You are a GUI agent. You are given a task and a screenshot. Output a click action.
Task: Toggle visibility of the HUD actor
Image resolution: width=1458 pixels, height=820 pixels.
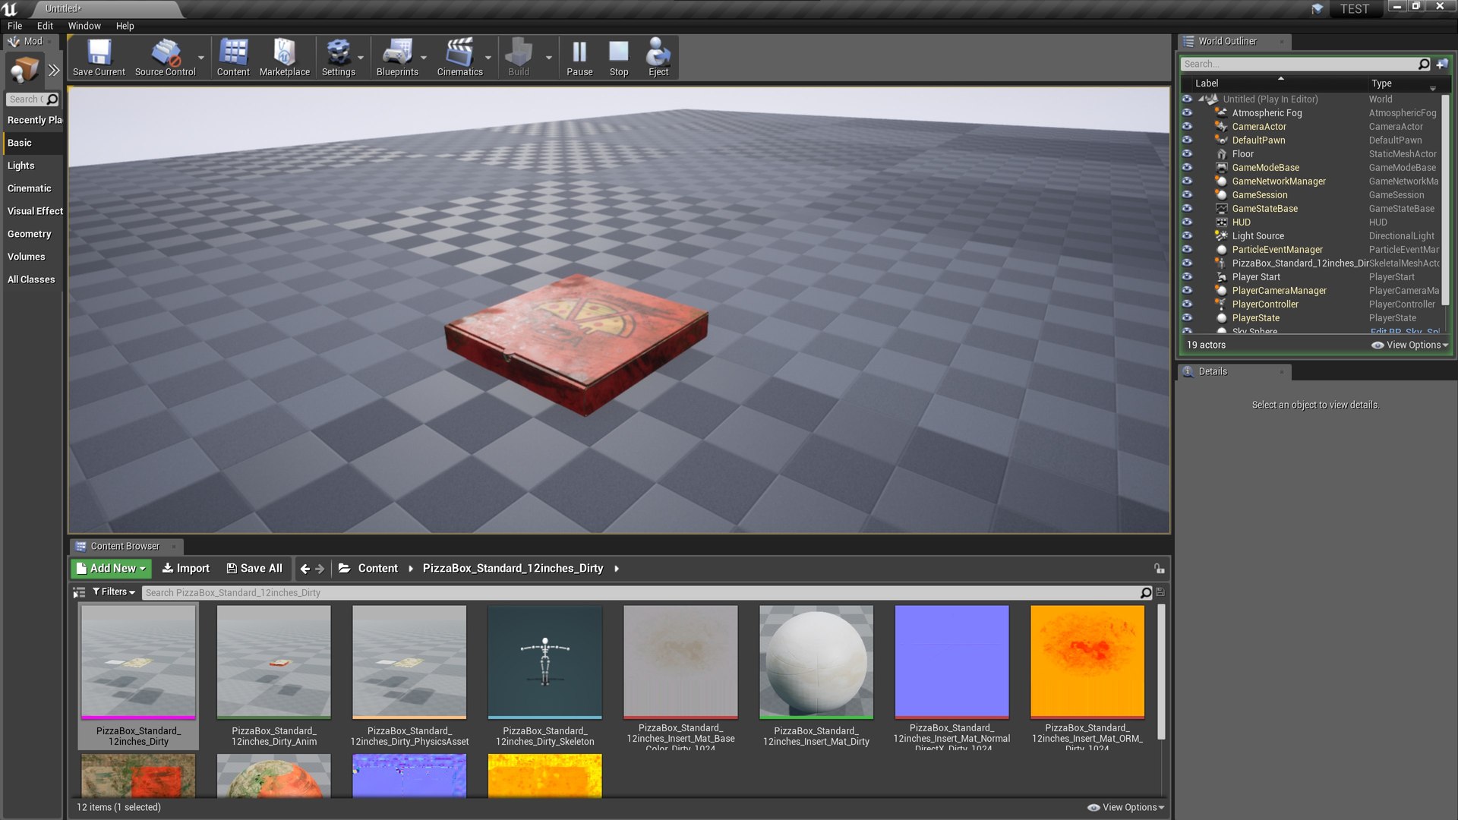pyautogui.click(x=1187, y=222)
